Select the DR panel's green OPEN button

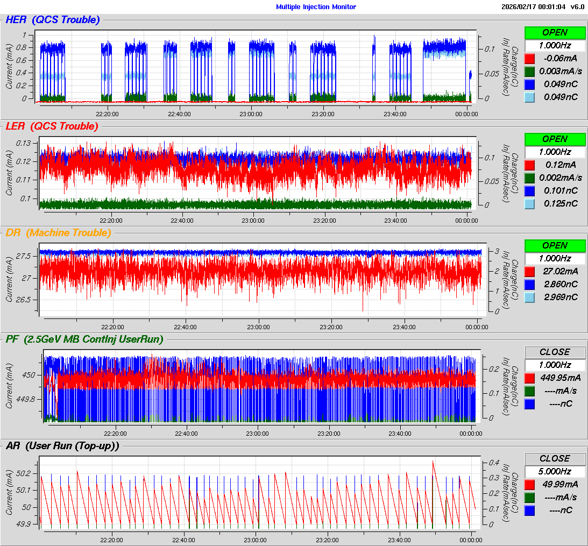[x=555, y=245]
